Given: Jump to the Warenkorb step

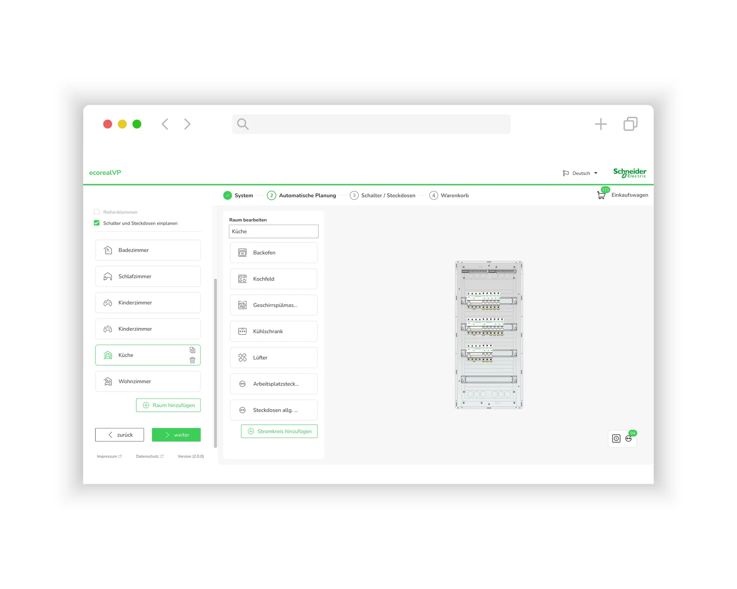Looking at the screenshot, I should pos(449,196).
